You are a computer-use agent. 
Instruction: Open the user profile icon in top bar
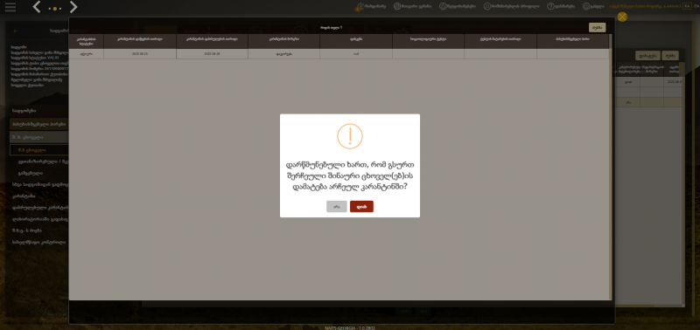[443, 6]
